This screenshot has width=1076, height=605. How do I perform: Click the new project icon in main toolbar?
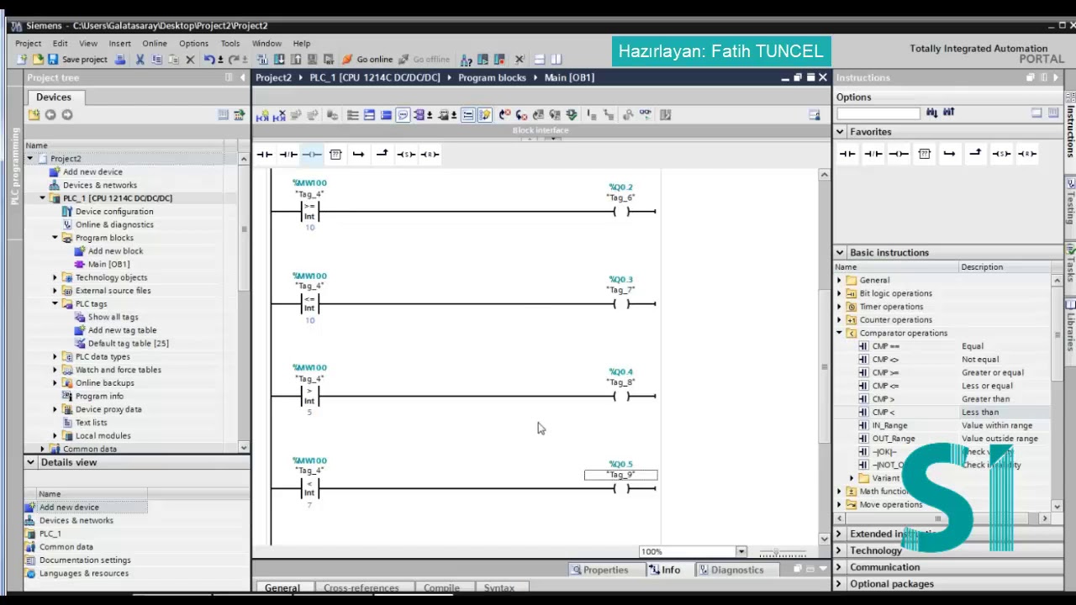pyautogui.click(x=23, y=60)
